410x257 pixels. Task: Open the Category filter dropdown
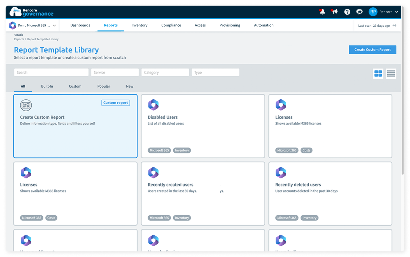coord(165,72)
